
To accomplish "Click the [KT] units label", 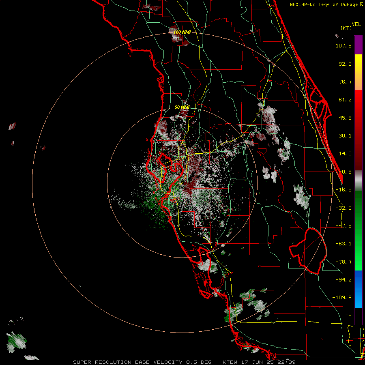I will pyautogui.click(x=346, y=28).
